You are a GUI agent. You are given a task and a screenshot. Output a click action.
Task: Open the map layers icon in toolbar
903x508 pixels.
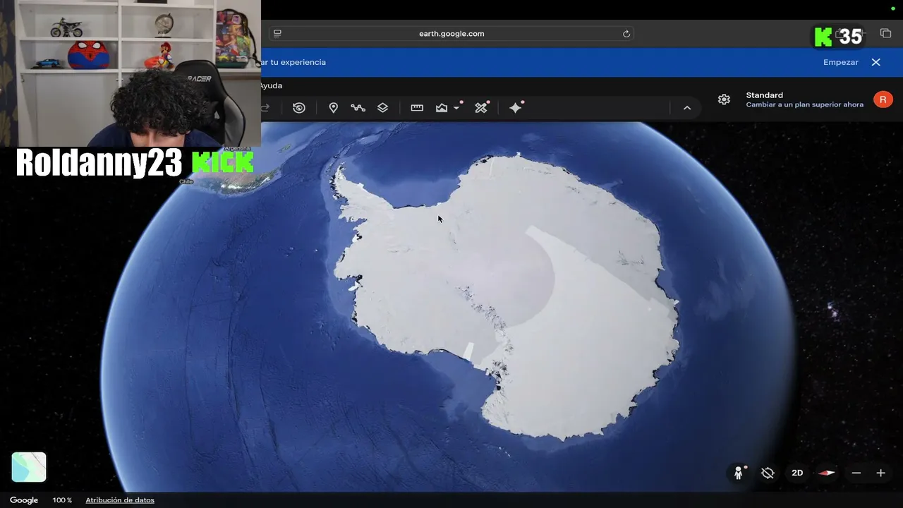click(x=382, y=108)
